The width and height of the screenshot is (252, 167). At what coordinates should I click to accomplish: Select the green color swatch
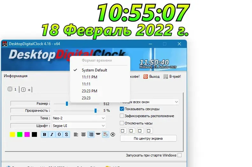(20, 135)
